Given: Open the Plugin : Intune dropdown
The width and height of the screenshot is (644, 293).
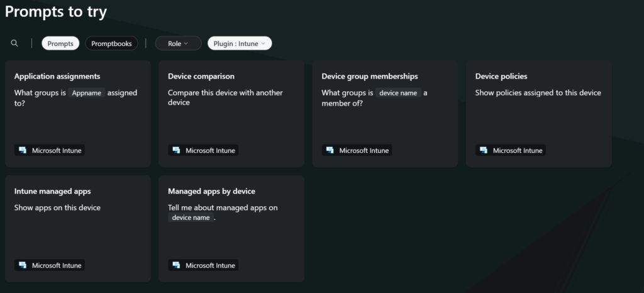Looking at the screenshot, I should click(240, 43).
